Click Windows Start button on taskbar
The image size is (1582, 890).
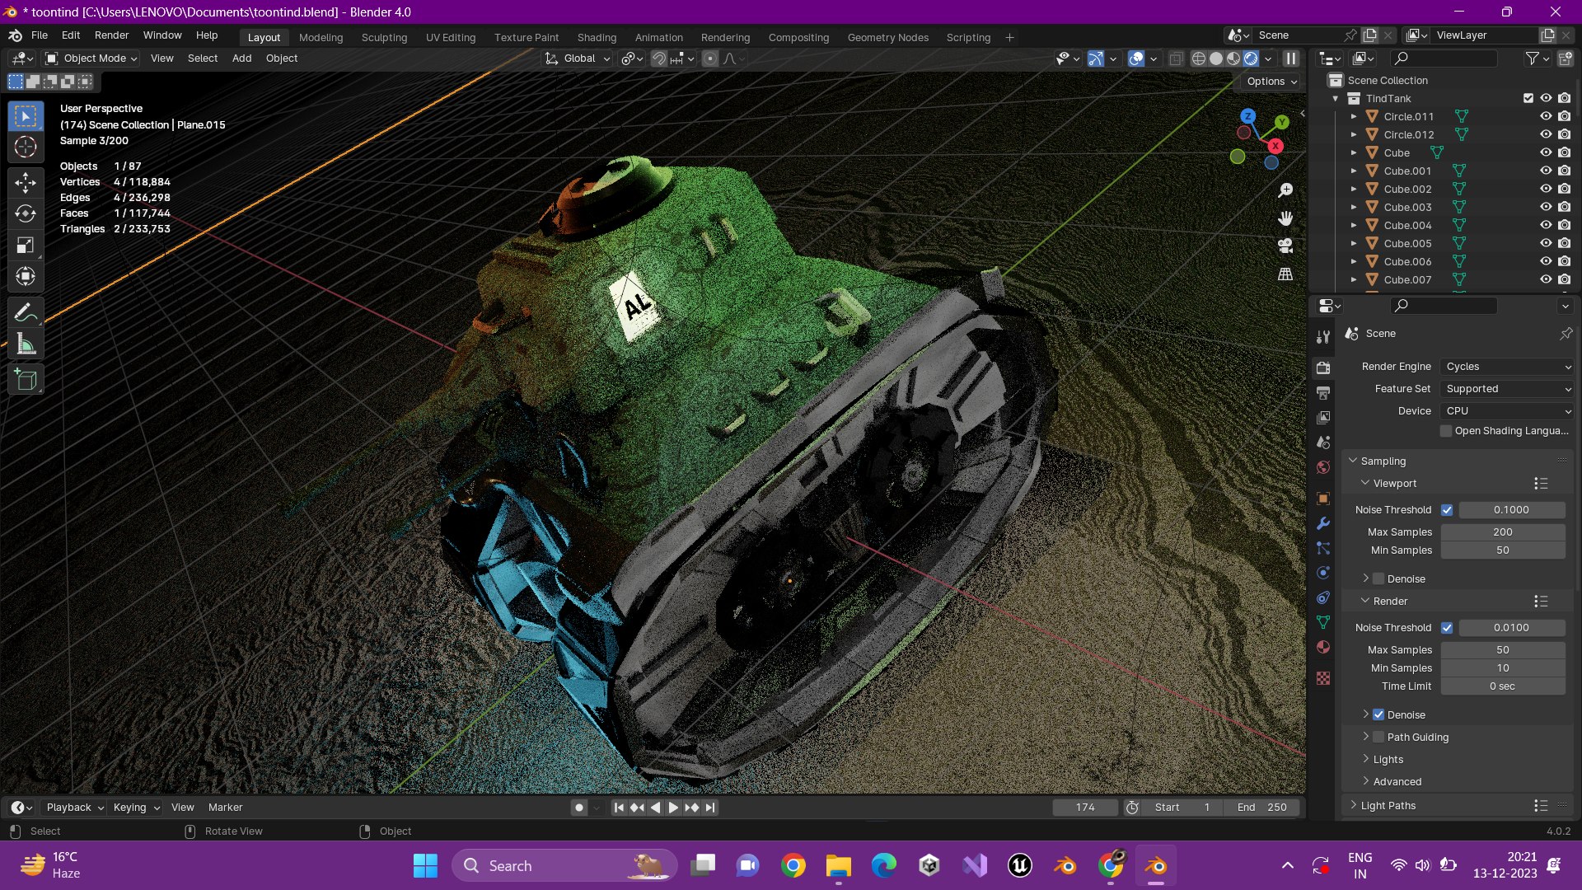[425, 866]
